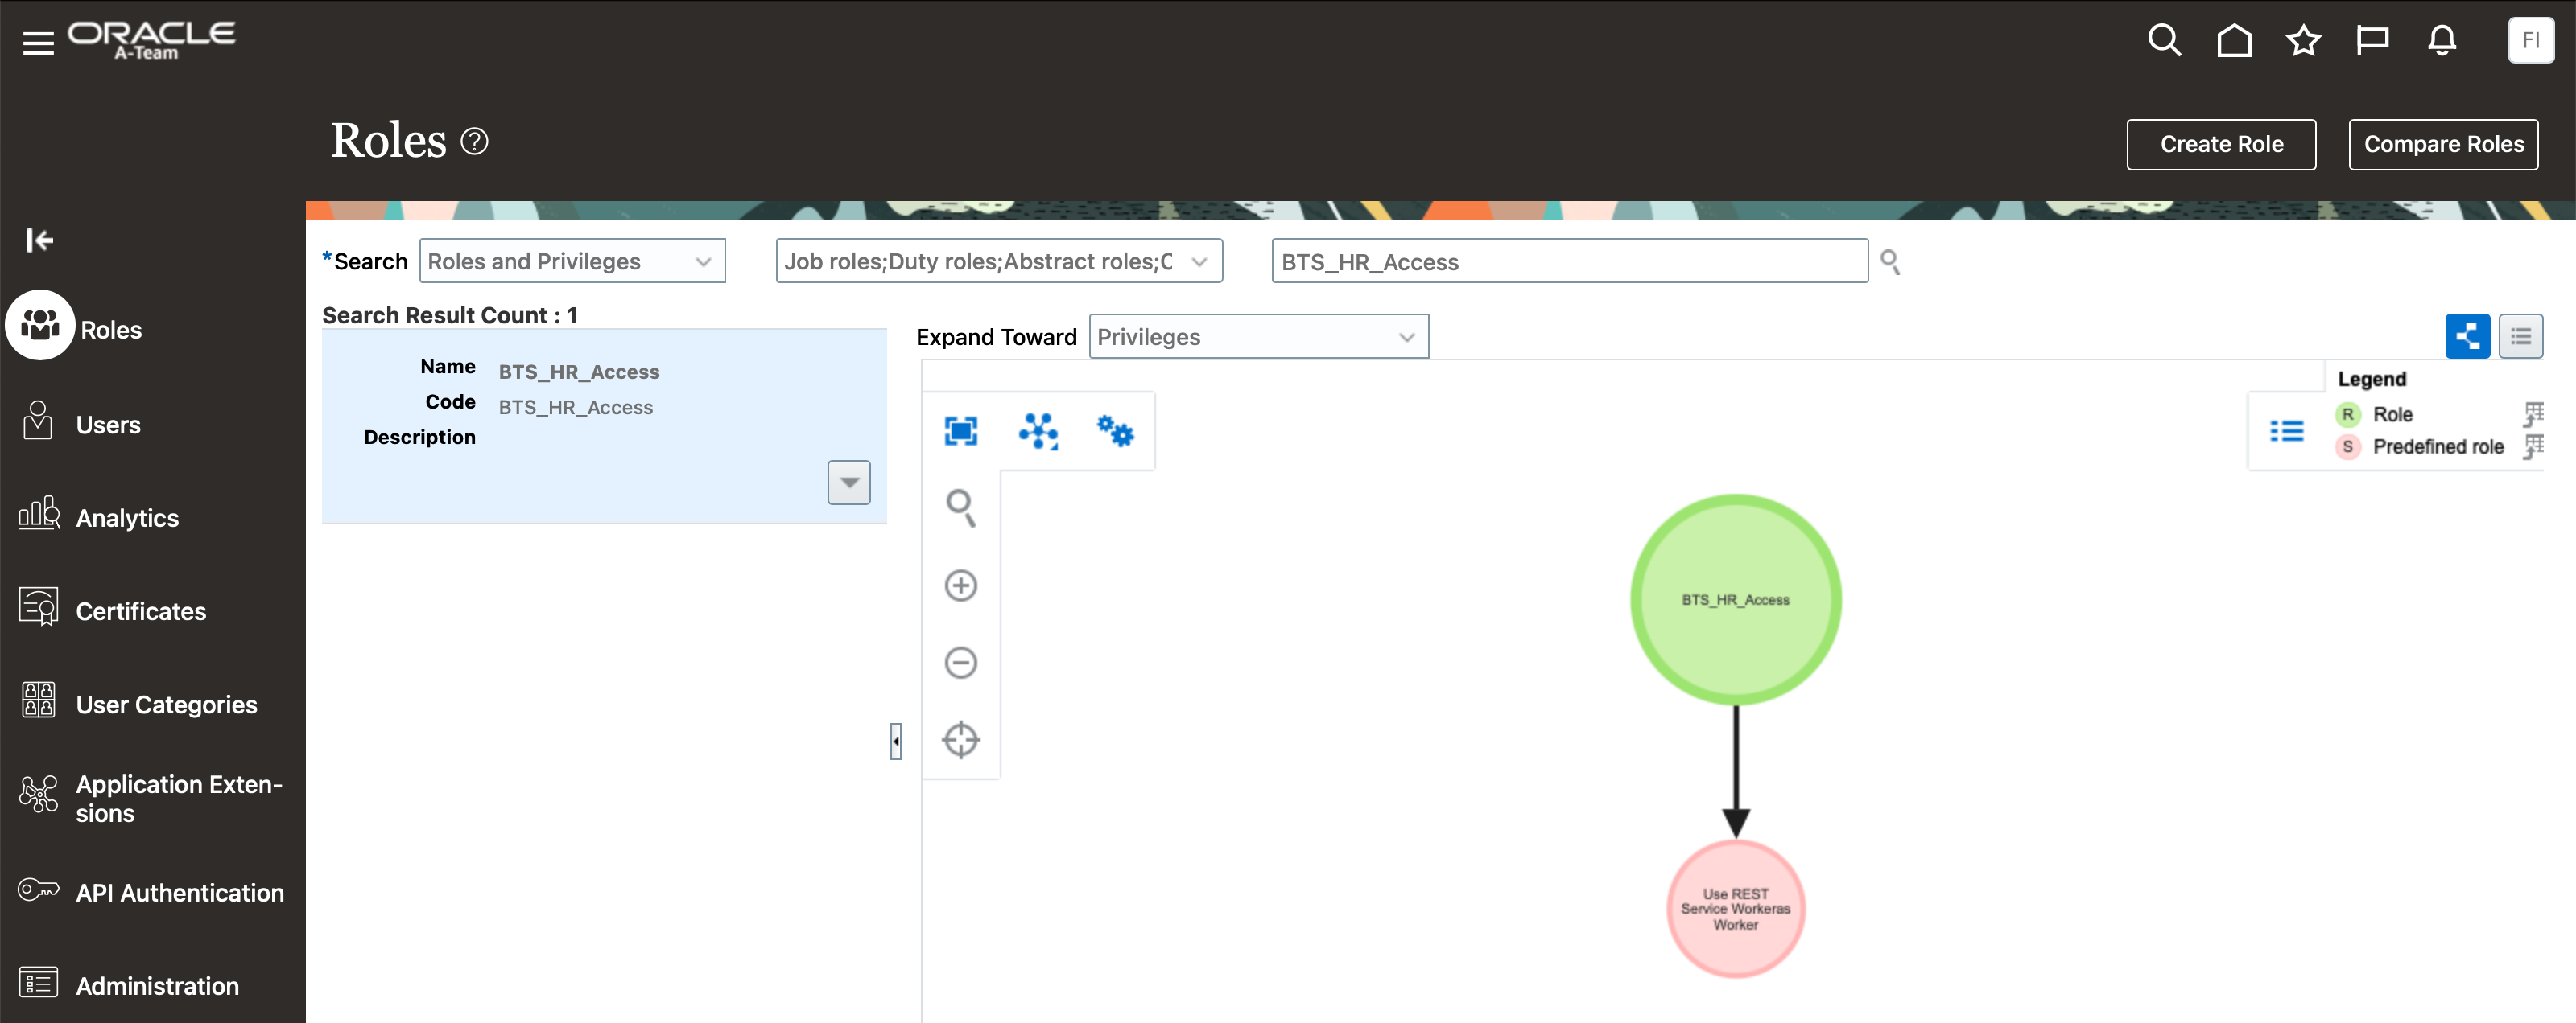The height and width of the screenshot is (1023, 2576).
Task: Click the gears settings icon above the graph
Action: pyautogui.click(x=1116, y=430)
